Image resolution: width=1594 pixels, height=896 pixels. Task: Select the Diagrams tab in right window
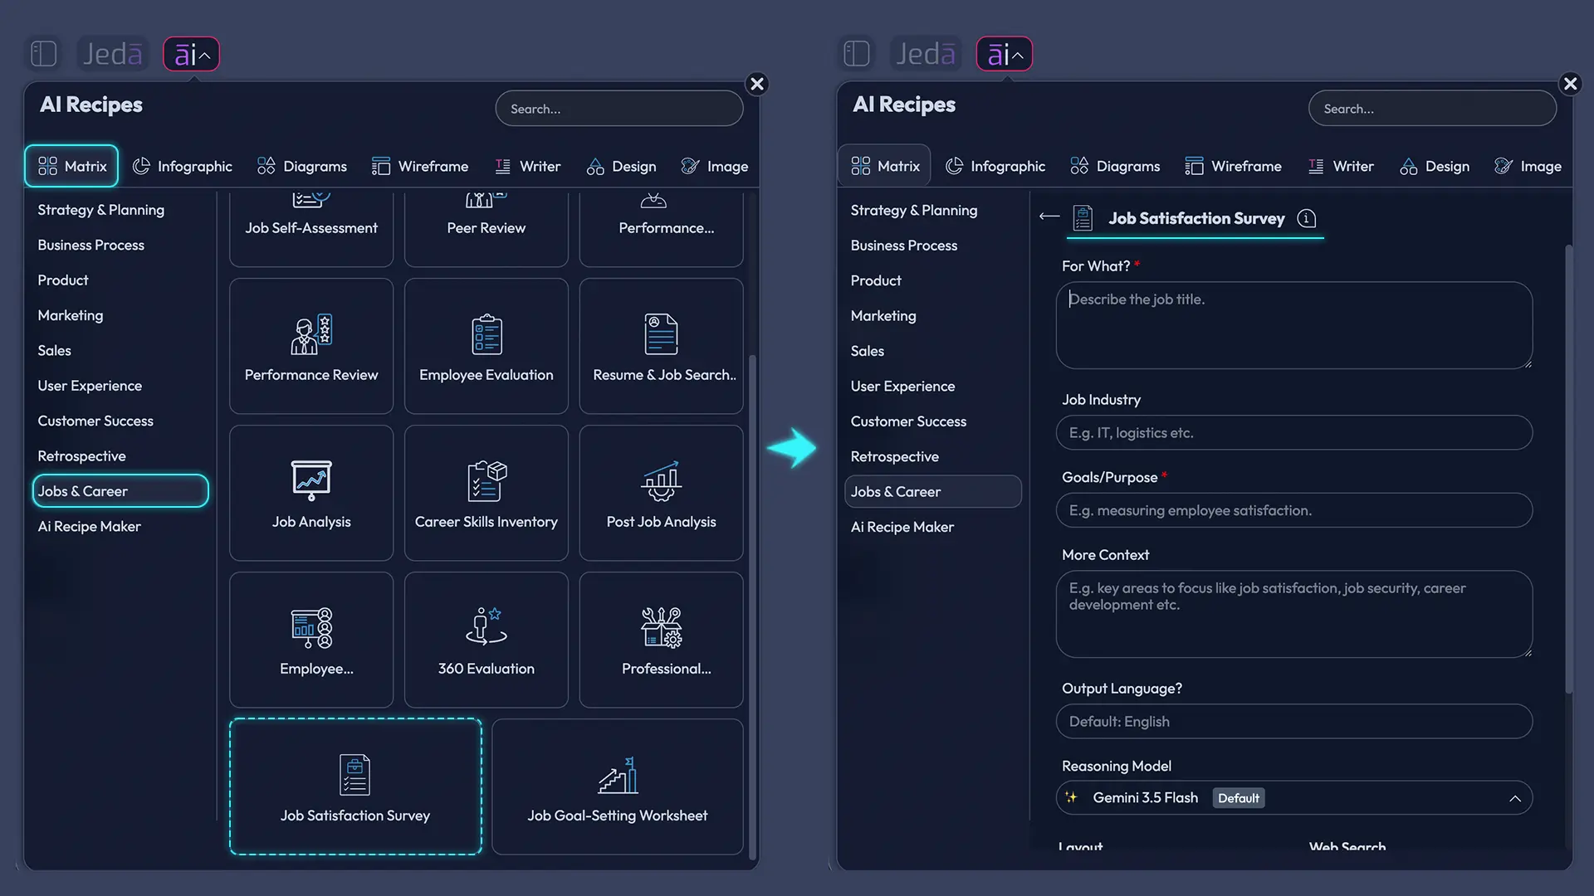pyautogui.click(x=1116, y=167)
